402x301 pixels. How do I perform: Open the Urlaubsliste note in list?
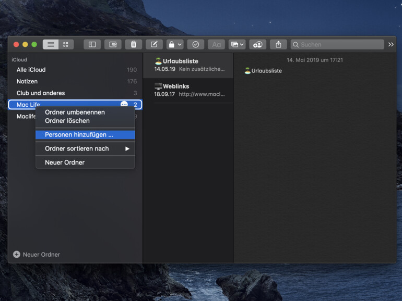pyautogui.click(x=188, y=65)
